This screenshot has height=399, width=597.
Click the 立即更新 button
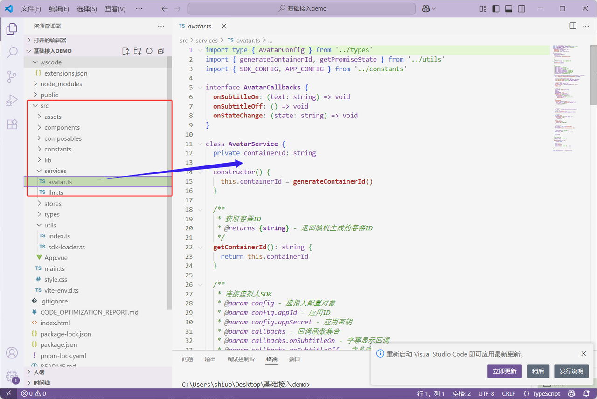pyautogui.click(x=505, y=371)
